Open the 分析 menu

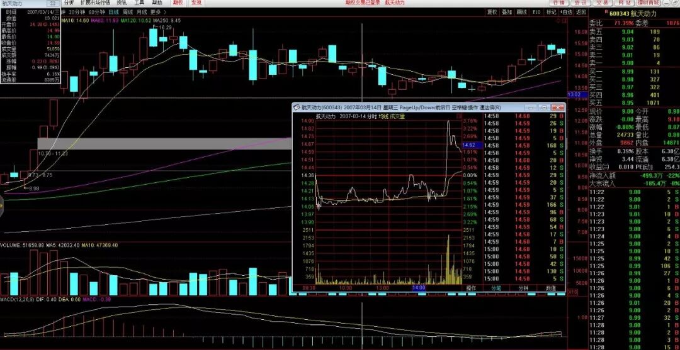[x=69, y=3]
